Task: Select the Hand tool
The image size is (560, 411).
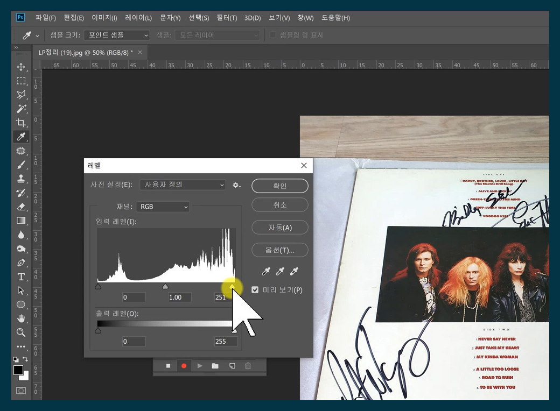Action: coord(21,318)
